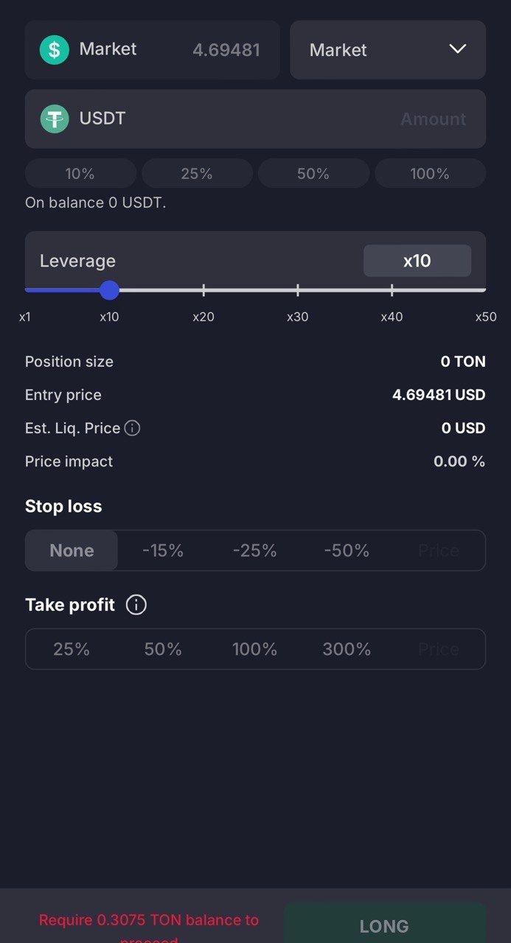
Task: Select the None stop loss option
Action: [72, 550]
